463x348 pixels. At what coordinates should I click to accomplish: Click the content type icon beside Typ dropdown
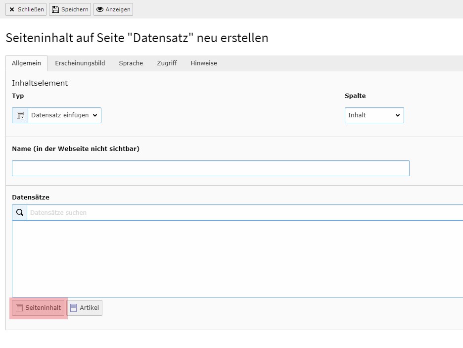(x=20, y=115)
